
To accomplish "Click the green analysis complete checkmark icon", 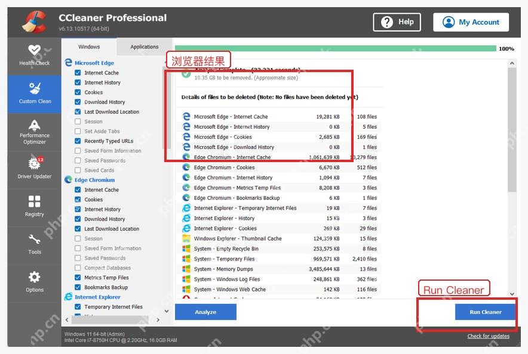I will pyautogui.click(x=186, y=73).
